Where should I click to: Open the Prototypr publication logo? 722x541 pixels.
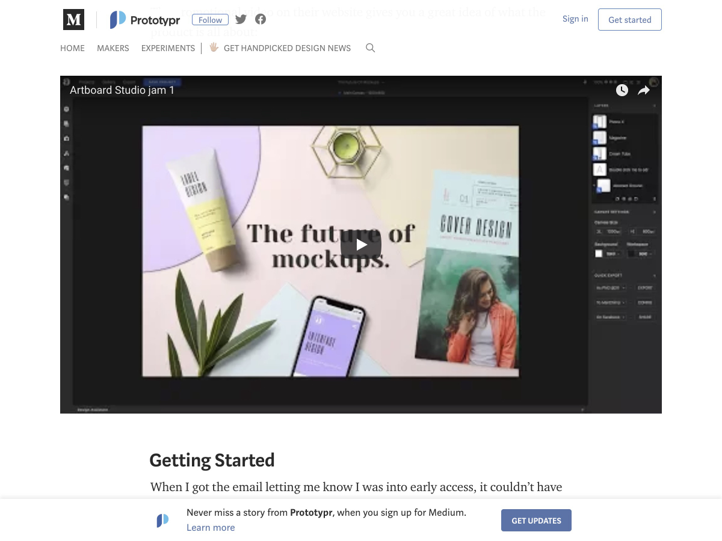[x=145, y=20]
